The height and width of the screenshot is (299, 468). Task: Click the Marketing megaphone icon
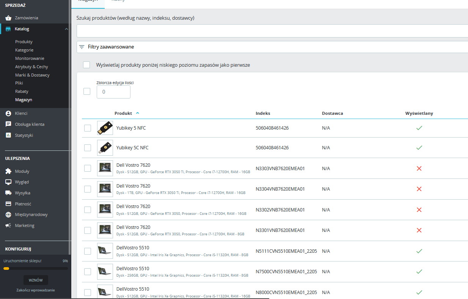point(8,225)
